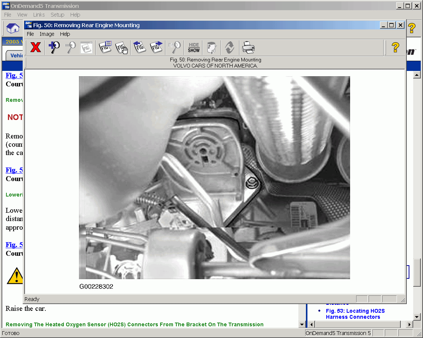Open the Setup menu
The height and width of the screenshot is (338, 423).
coord(57,15)
